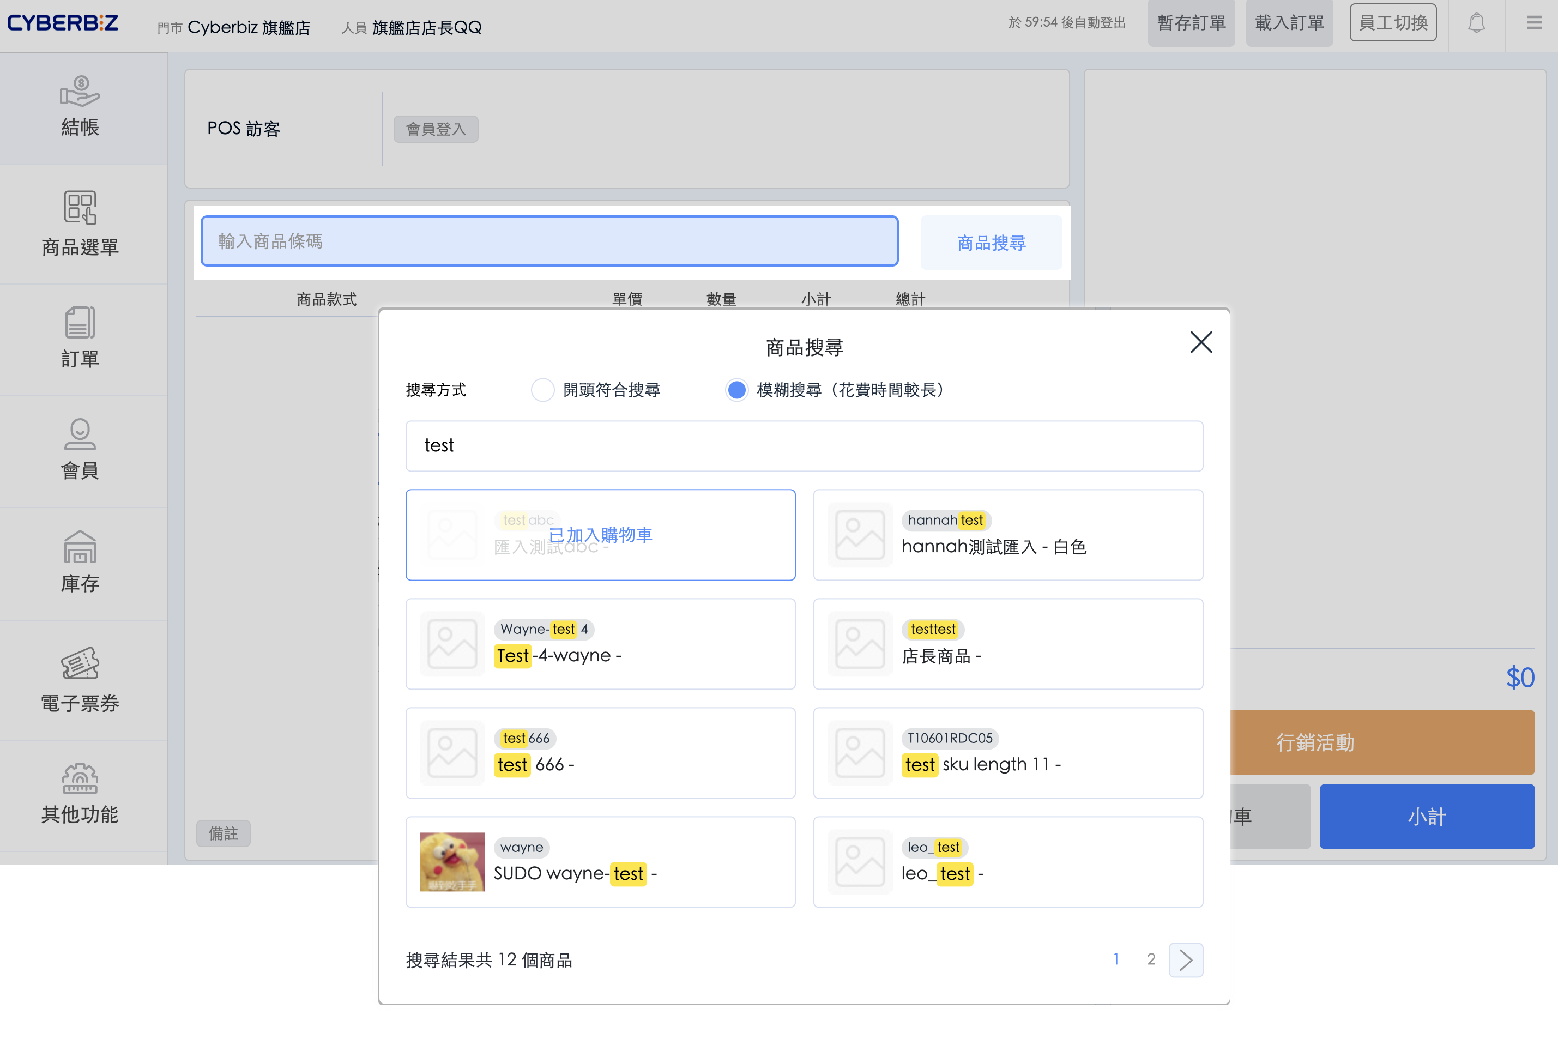Image resolution: width=1558 pixels, height=1039 pixels.
Task: Click the 員工切換 staff switch button
Action: (x=1392, y=24)
